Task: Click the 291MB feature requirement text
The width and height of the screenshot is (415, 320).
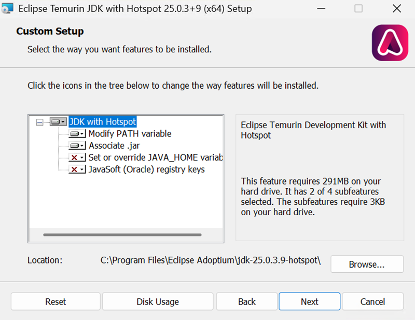Action: (313, 197)
